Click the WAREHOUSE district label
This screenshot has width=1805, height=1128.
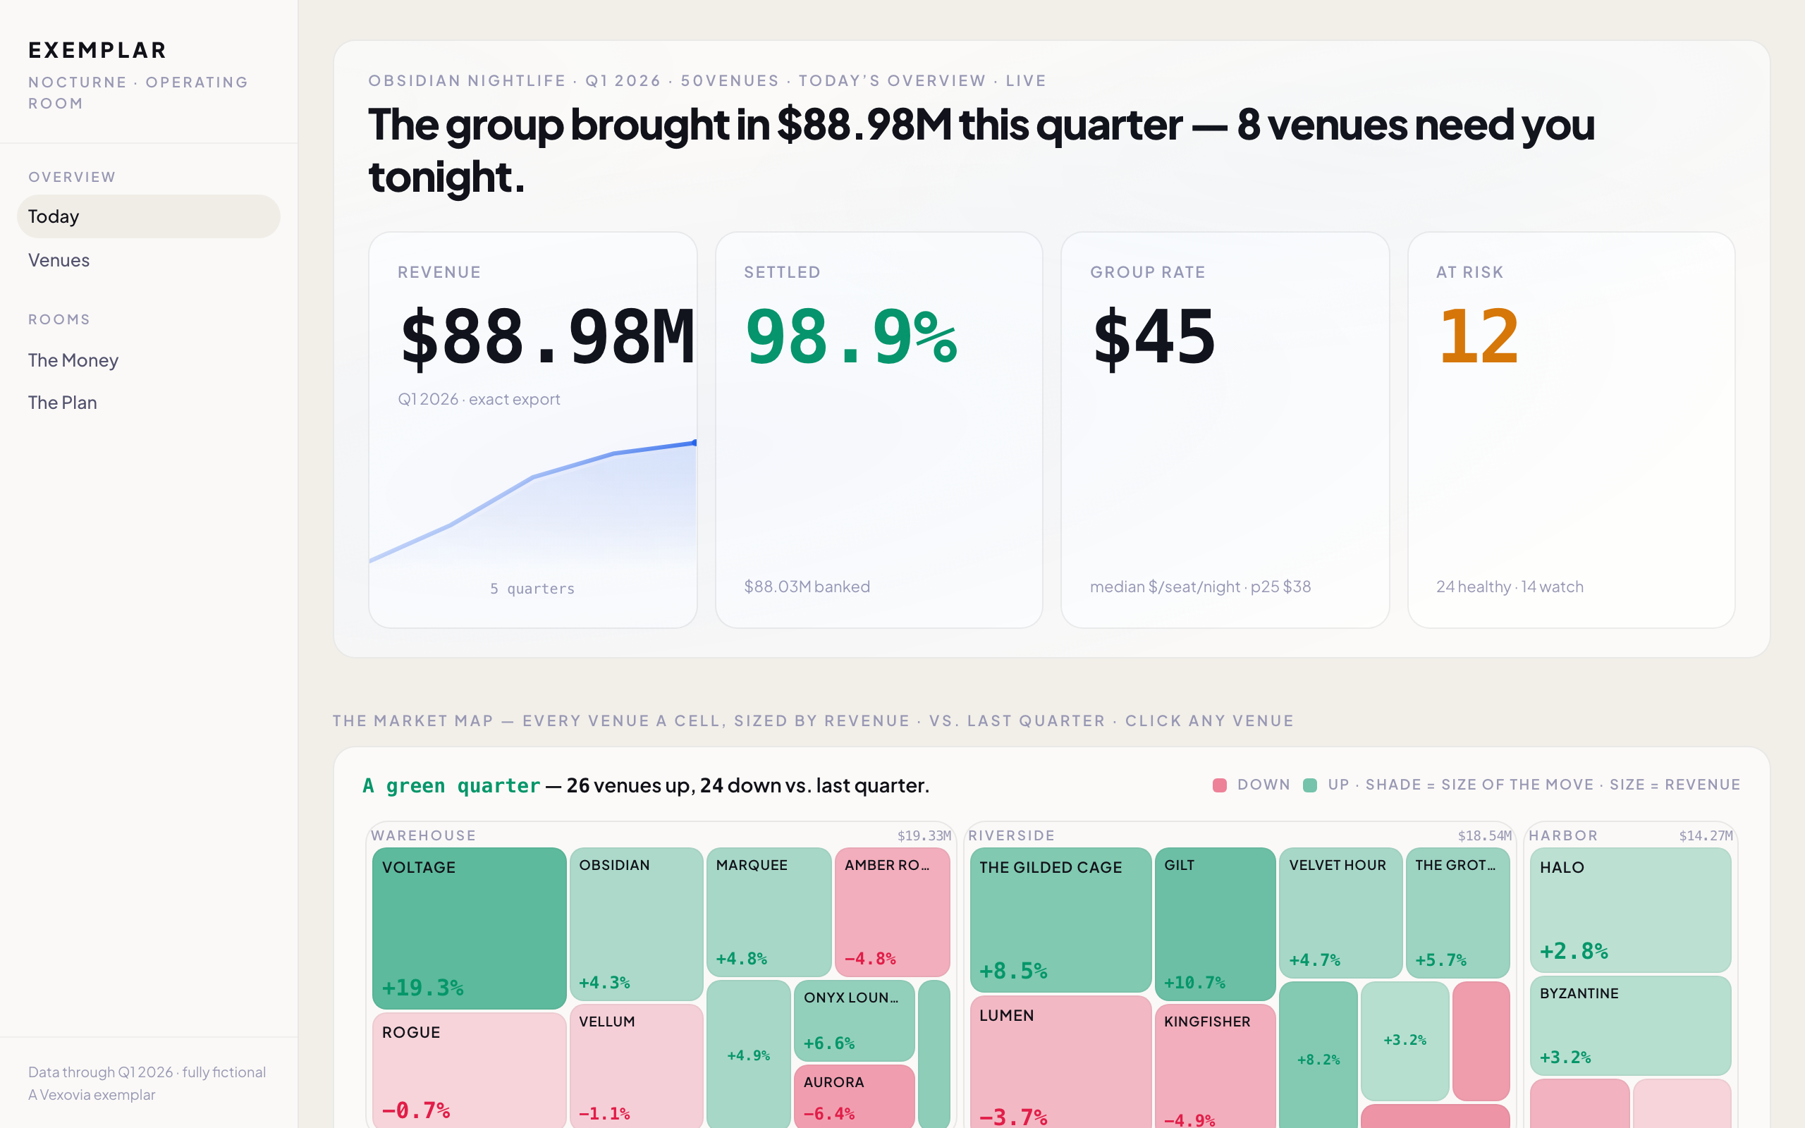(x=424, y=835)
